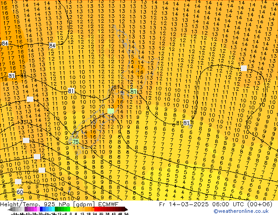Click the legend value '54'

[126, 214]
